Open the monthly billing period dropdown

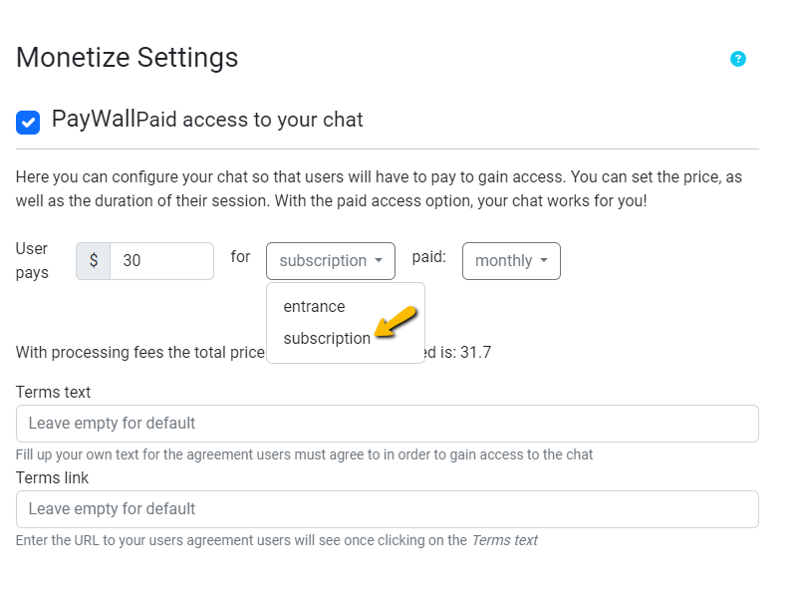pyautogui.click(x=511, y=261)
